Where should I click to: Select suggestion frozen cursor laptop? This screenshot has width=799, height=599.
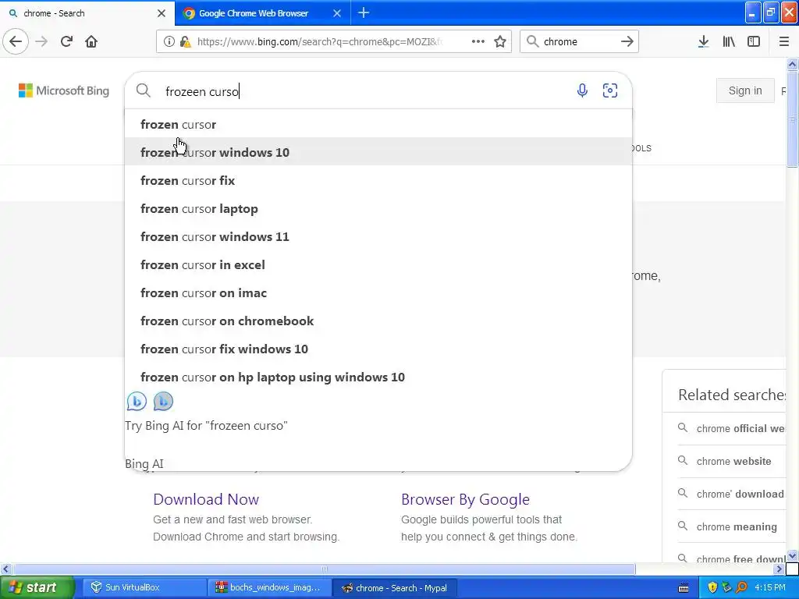[x=378, y=208]
